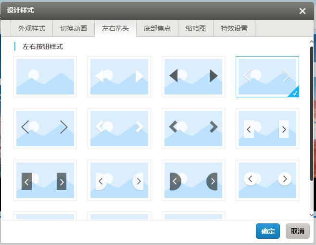Select the checked thin white chevron style

[x=267, y=77]
